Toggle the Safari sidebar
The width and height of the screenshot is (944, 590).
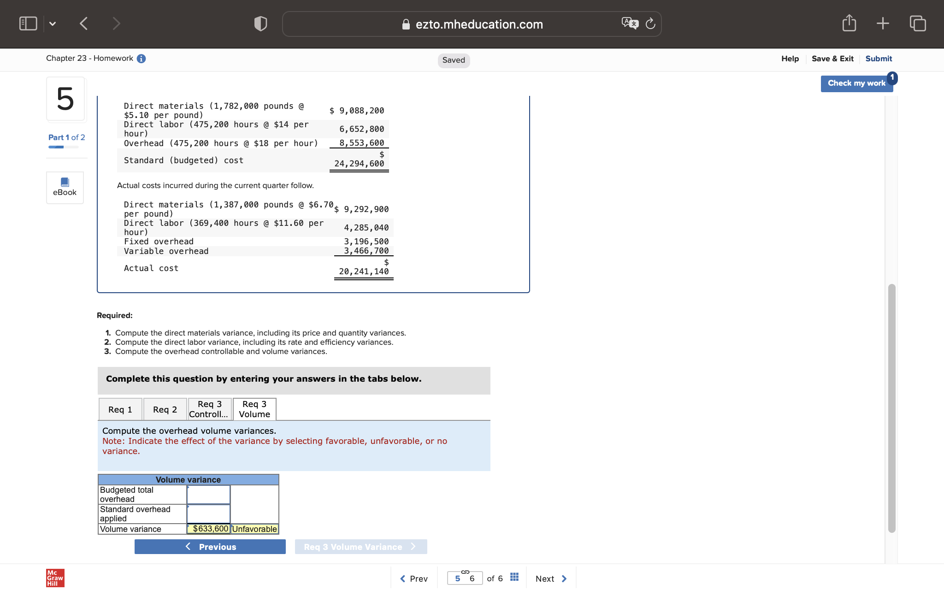[28, 23]
